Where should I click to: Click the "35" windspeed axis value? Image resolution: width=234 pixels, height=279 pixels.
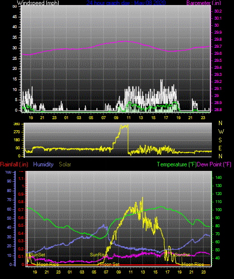pos(15,37)
